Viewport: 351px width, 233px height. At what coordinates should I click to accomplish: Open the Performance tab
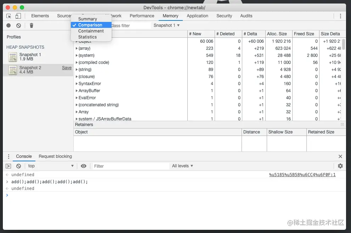click(x=142, y=16)
